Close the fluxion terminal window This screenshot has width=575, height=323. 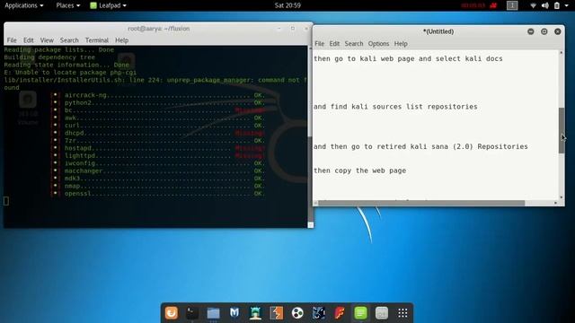pyautogui.click(x=306, y=28)
